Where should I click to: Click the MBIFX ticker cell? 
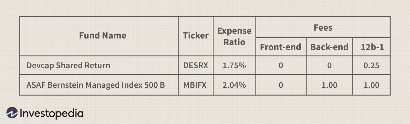(195, 85)
